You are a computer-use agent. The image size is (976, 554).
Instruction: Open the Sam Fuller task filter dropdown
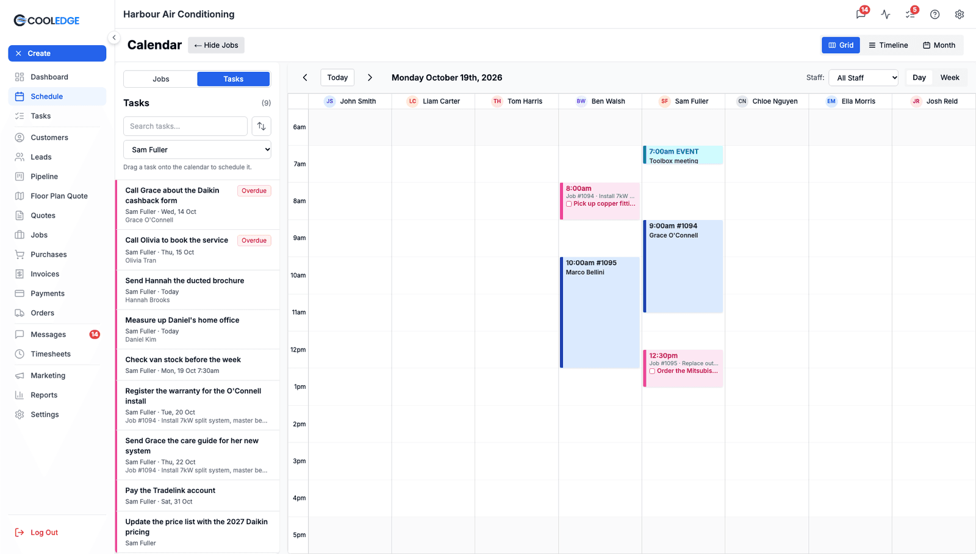[x=197, y=149]
